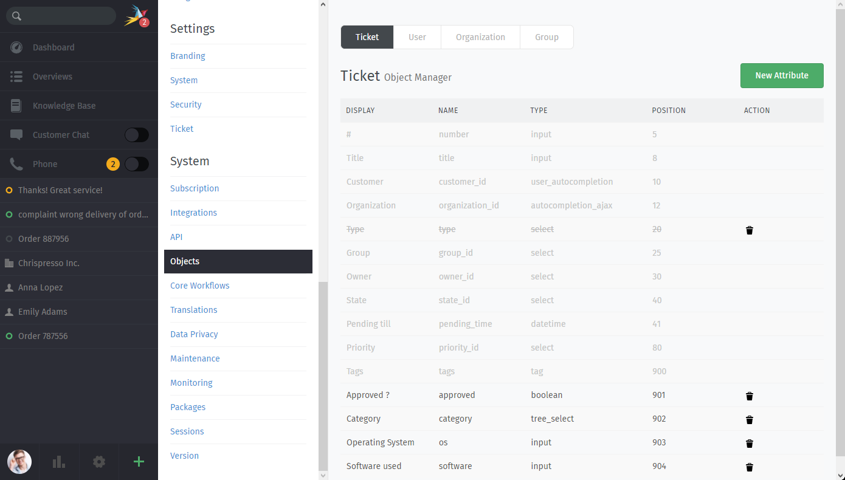The image size is (845, 480).
Task: Click the Dashboard gauge icon
Action: pos(16,47)
